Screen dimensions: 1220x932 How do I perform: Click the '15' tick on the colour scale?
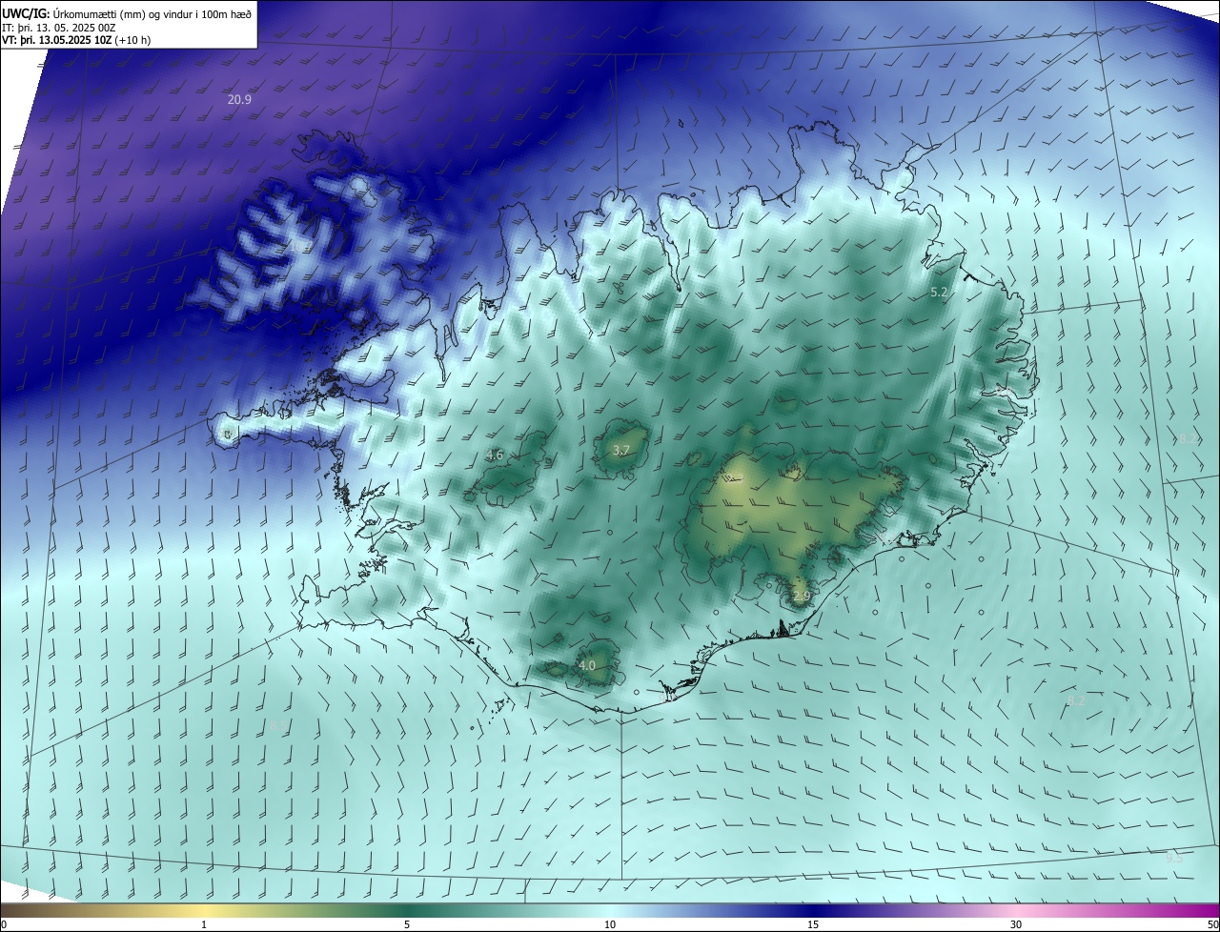[x=813, y=924]
